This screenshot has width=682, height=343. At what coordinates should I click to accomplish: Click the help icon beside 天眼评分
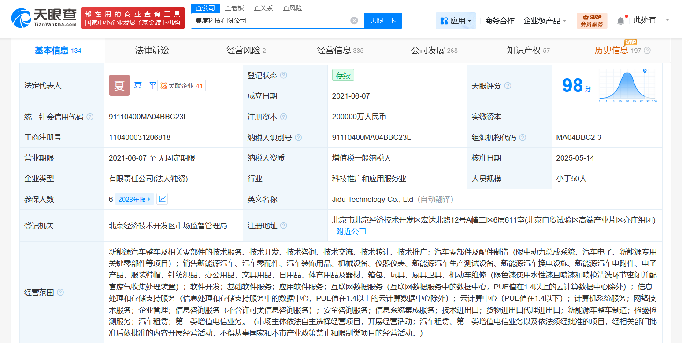click(x=508, y=86)
